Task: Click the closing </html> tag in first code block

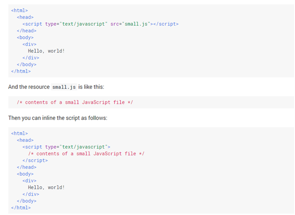Action: pos(21,71)
